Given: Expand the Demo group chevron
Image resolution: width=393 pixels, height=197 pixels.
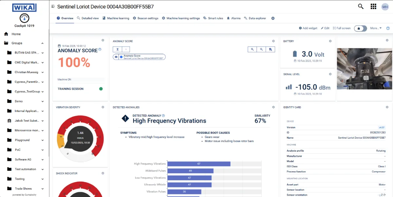Looking at the screenshot, I should pos(43,101).
